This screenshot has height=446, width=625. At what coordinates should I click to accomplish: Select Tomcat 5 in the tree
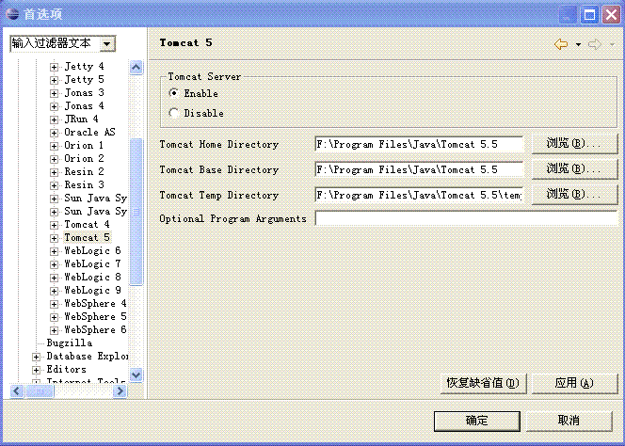click(87, 237)
